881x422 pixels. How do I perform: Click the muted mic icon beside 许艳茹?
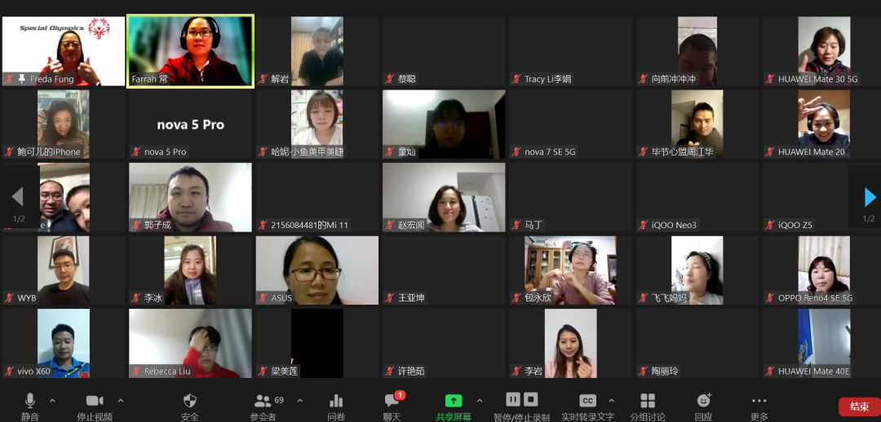pyautogui.click(x=389, y=371)
